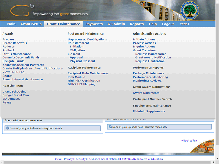Open the G5 Admin menu
This screenshot has width=219, height=164.
click(116, 24)
